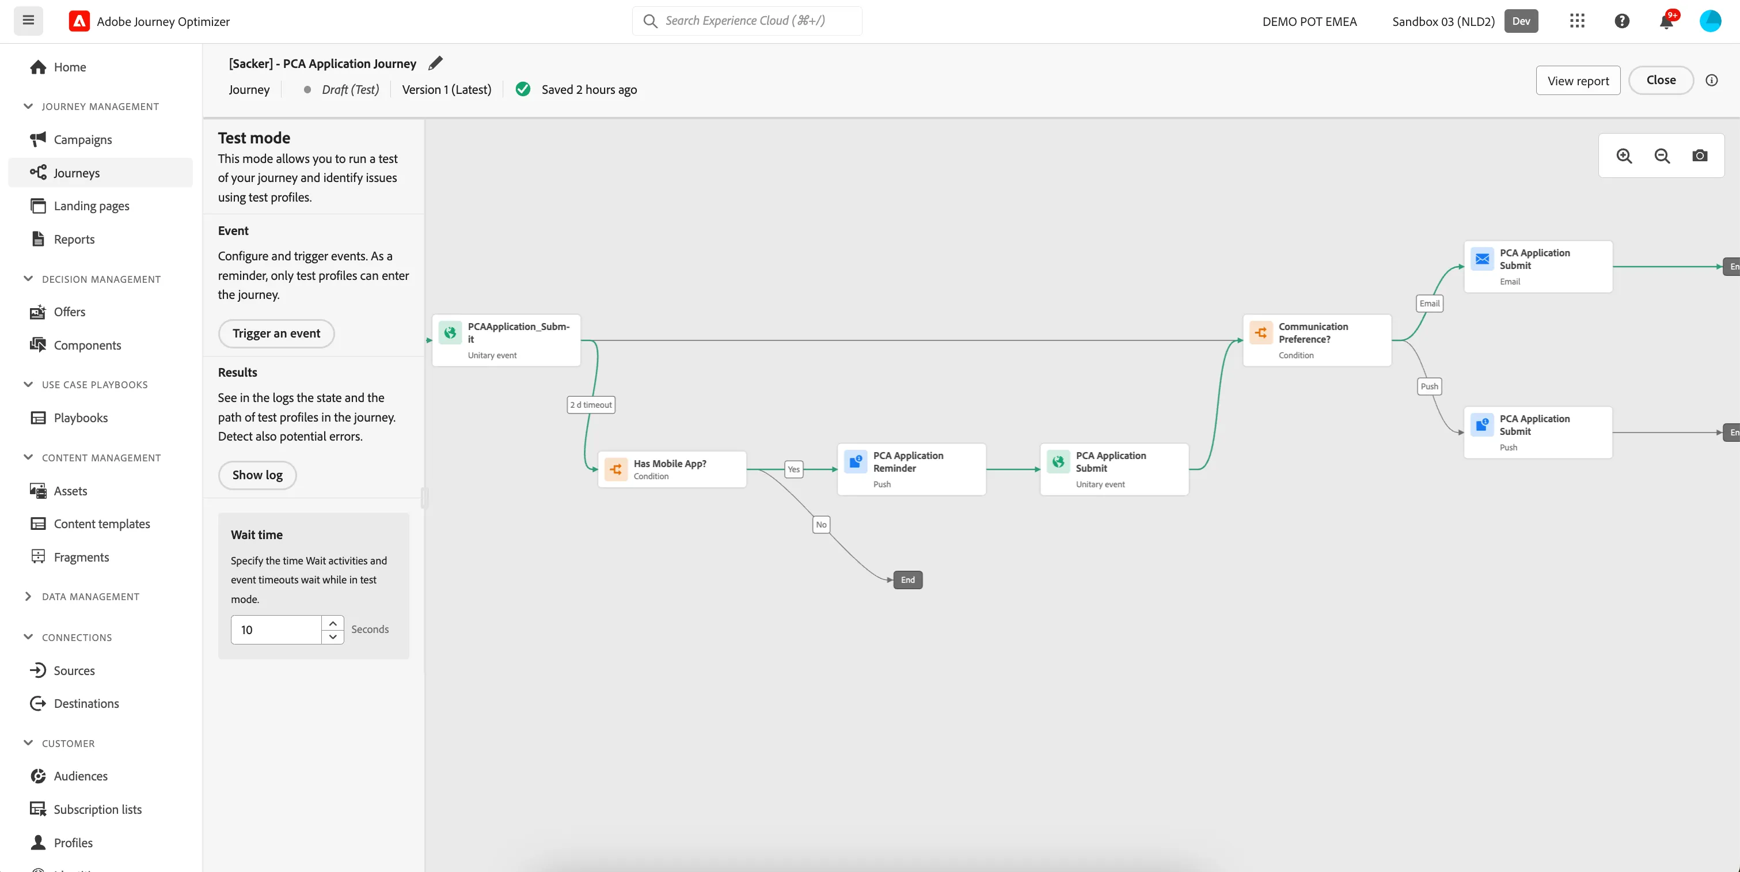This screenshot has width=1740, height=872.
Task: Click the wait time seconds field
Action: coord(276,630)
